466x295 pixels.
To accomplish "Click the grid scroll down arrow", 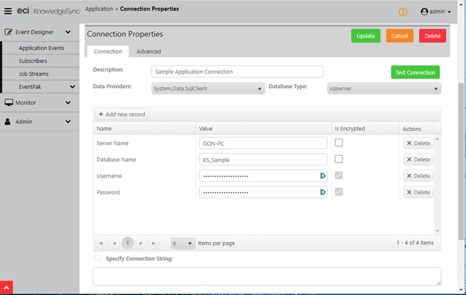I will 437,231.
